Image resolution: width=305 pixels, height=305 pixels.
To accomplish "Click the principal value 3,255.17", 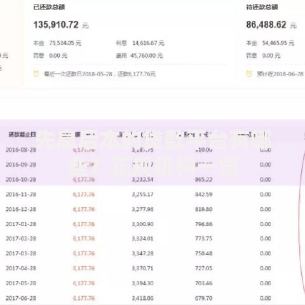I will [x=142, y=194].
